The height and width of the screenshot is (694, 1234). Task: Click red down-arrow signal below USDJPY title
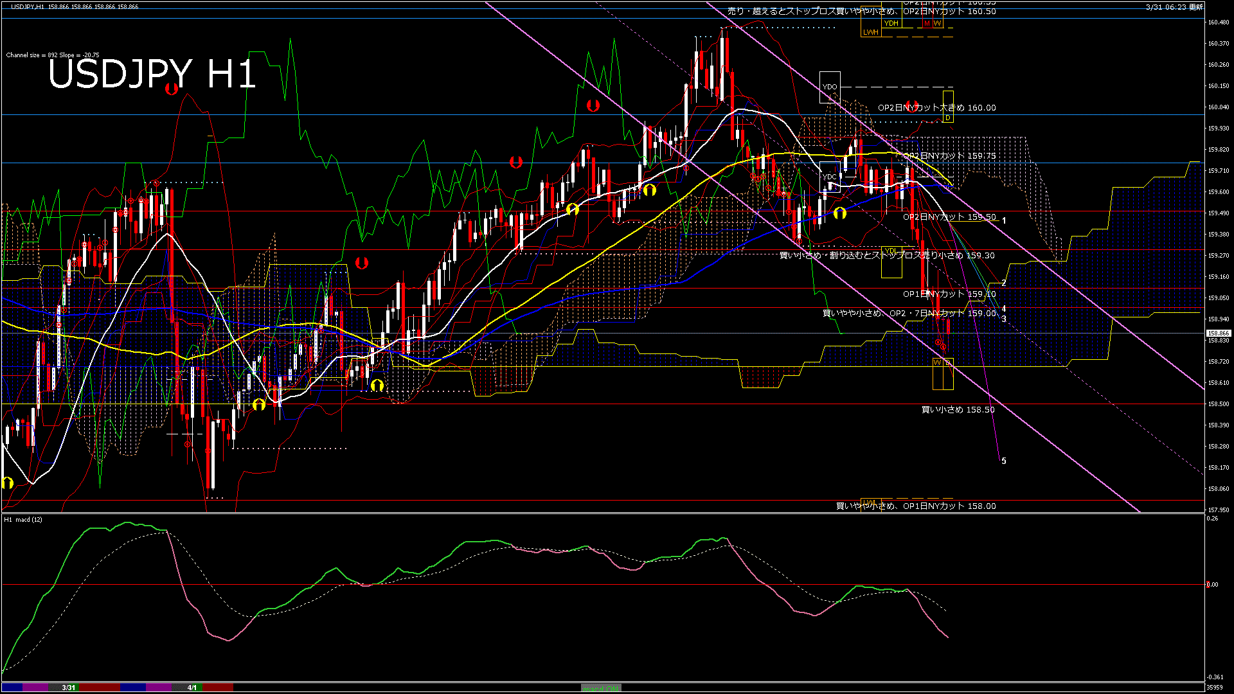click(x=171, y=89)
